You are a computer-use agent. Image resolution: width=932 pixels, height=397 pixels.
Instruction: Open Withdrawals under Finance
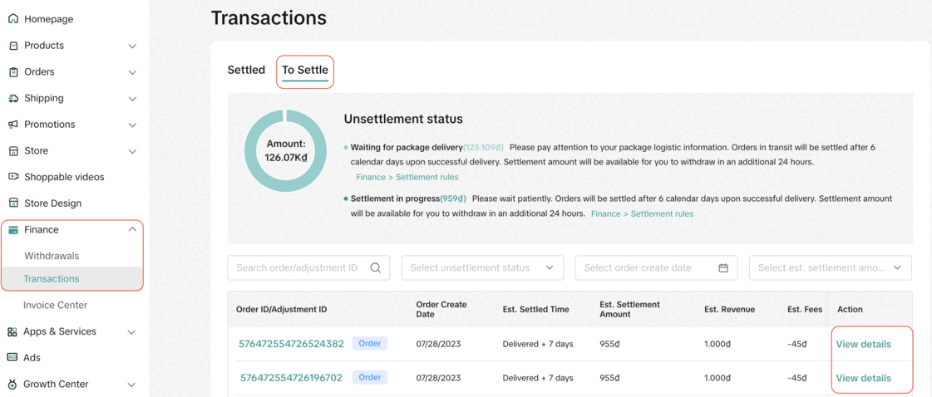(52, 256)
